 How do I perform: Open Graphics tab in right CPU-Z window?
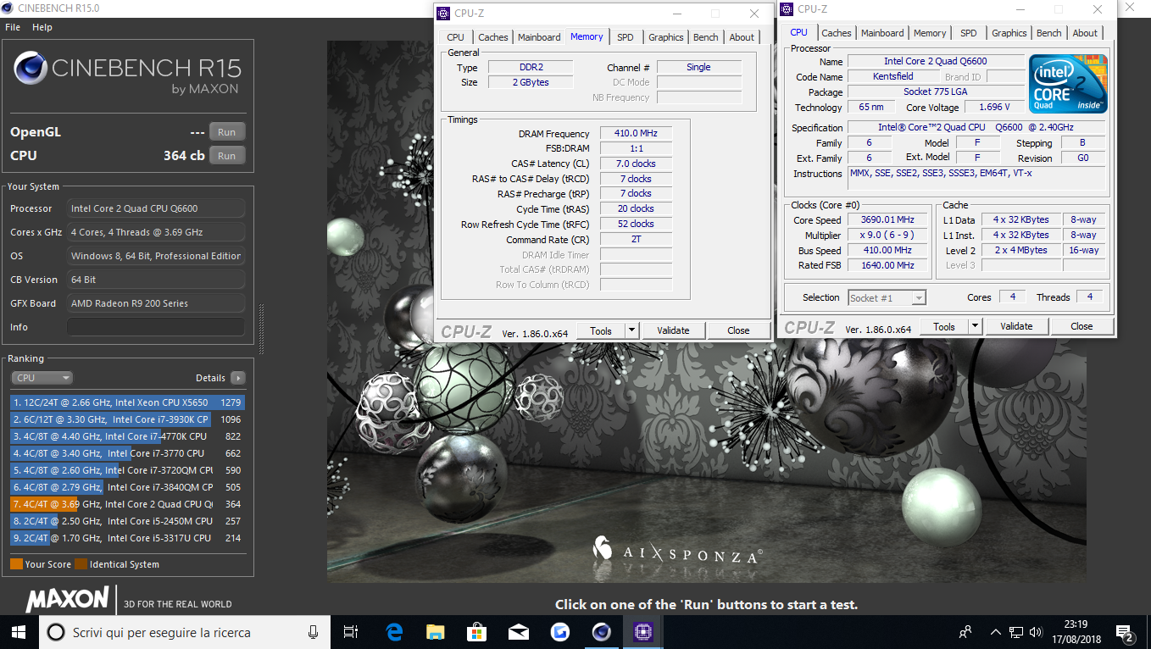click(x=1009, y=33)
